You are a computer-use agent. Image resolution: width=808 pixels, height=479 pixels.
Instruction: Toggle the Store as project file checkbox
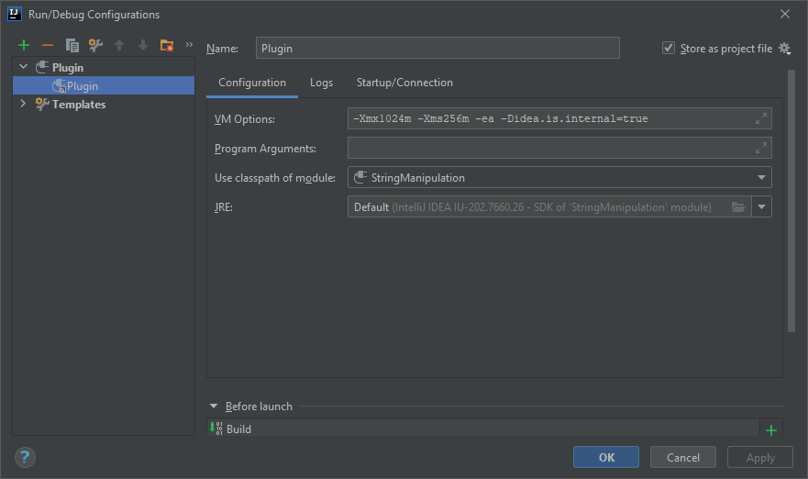tap(669, 48)
